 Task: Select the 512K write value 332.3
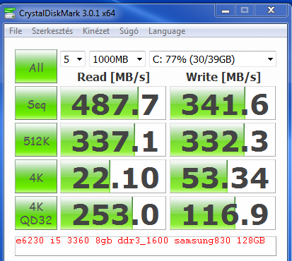pos(223,140)
